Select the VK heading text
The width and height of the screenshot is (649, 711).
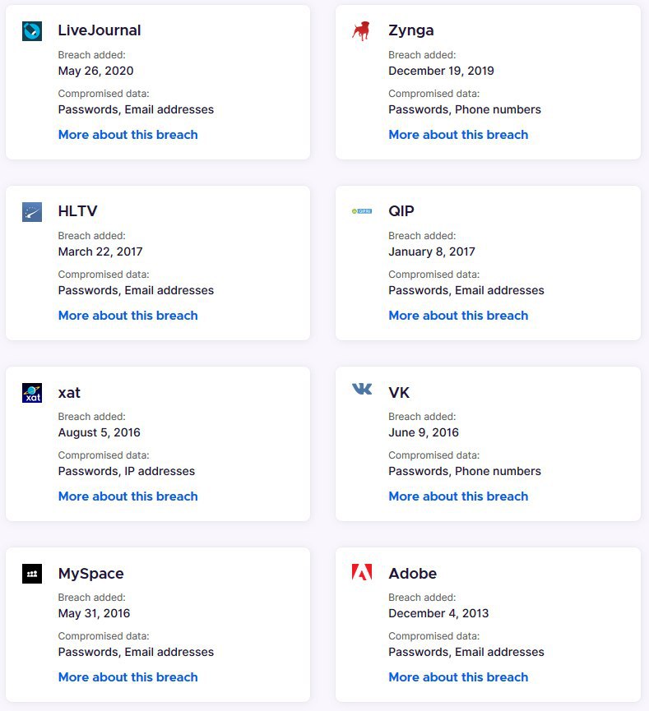(x=399, y=393)
